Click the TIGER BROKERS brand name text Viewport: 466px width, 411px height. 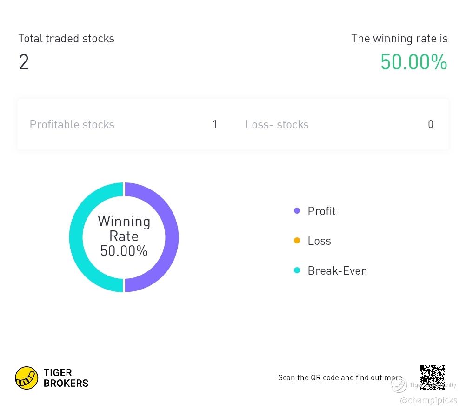(66, 378)
